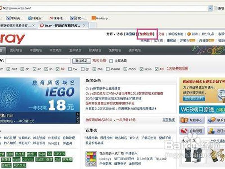Screen dimensions: 225x169
Task: Open the 免费域名 navigation item
Action: (x=115, y=50)
